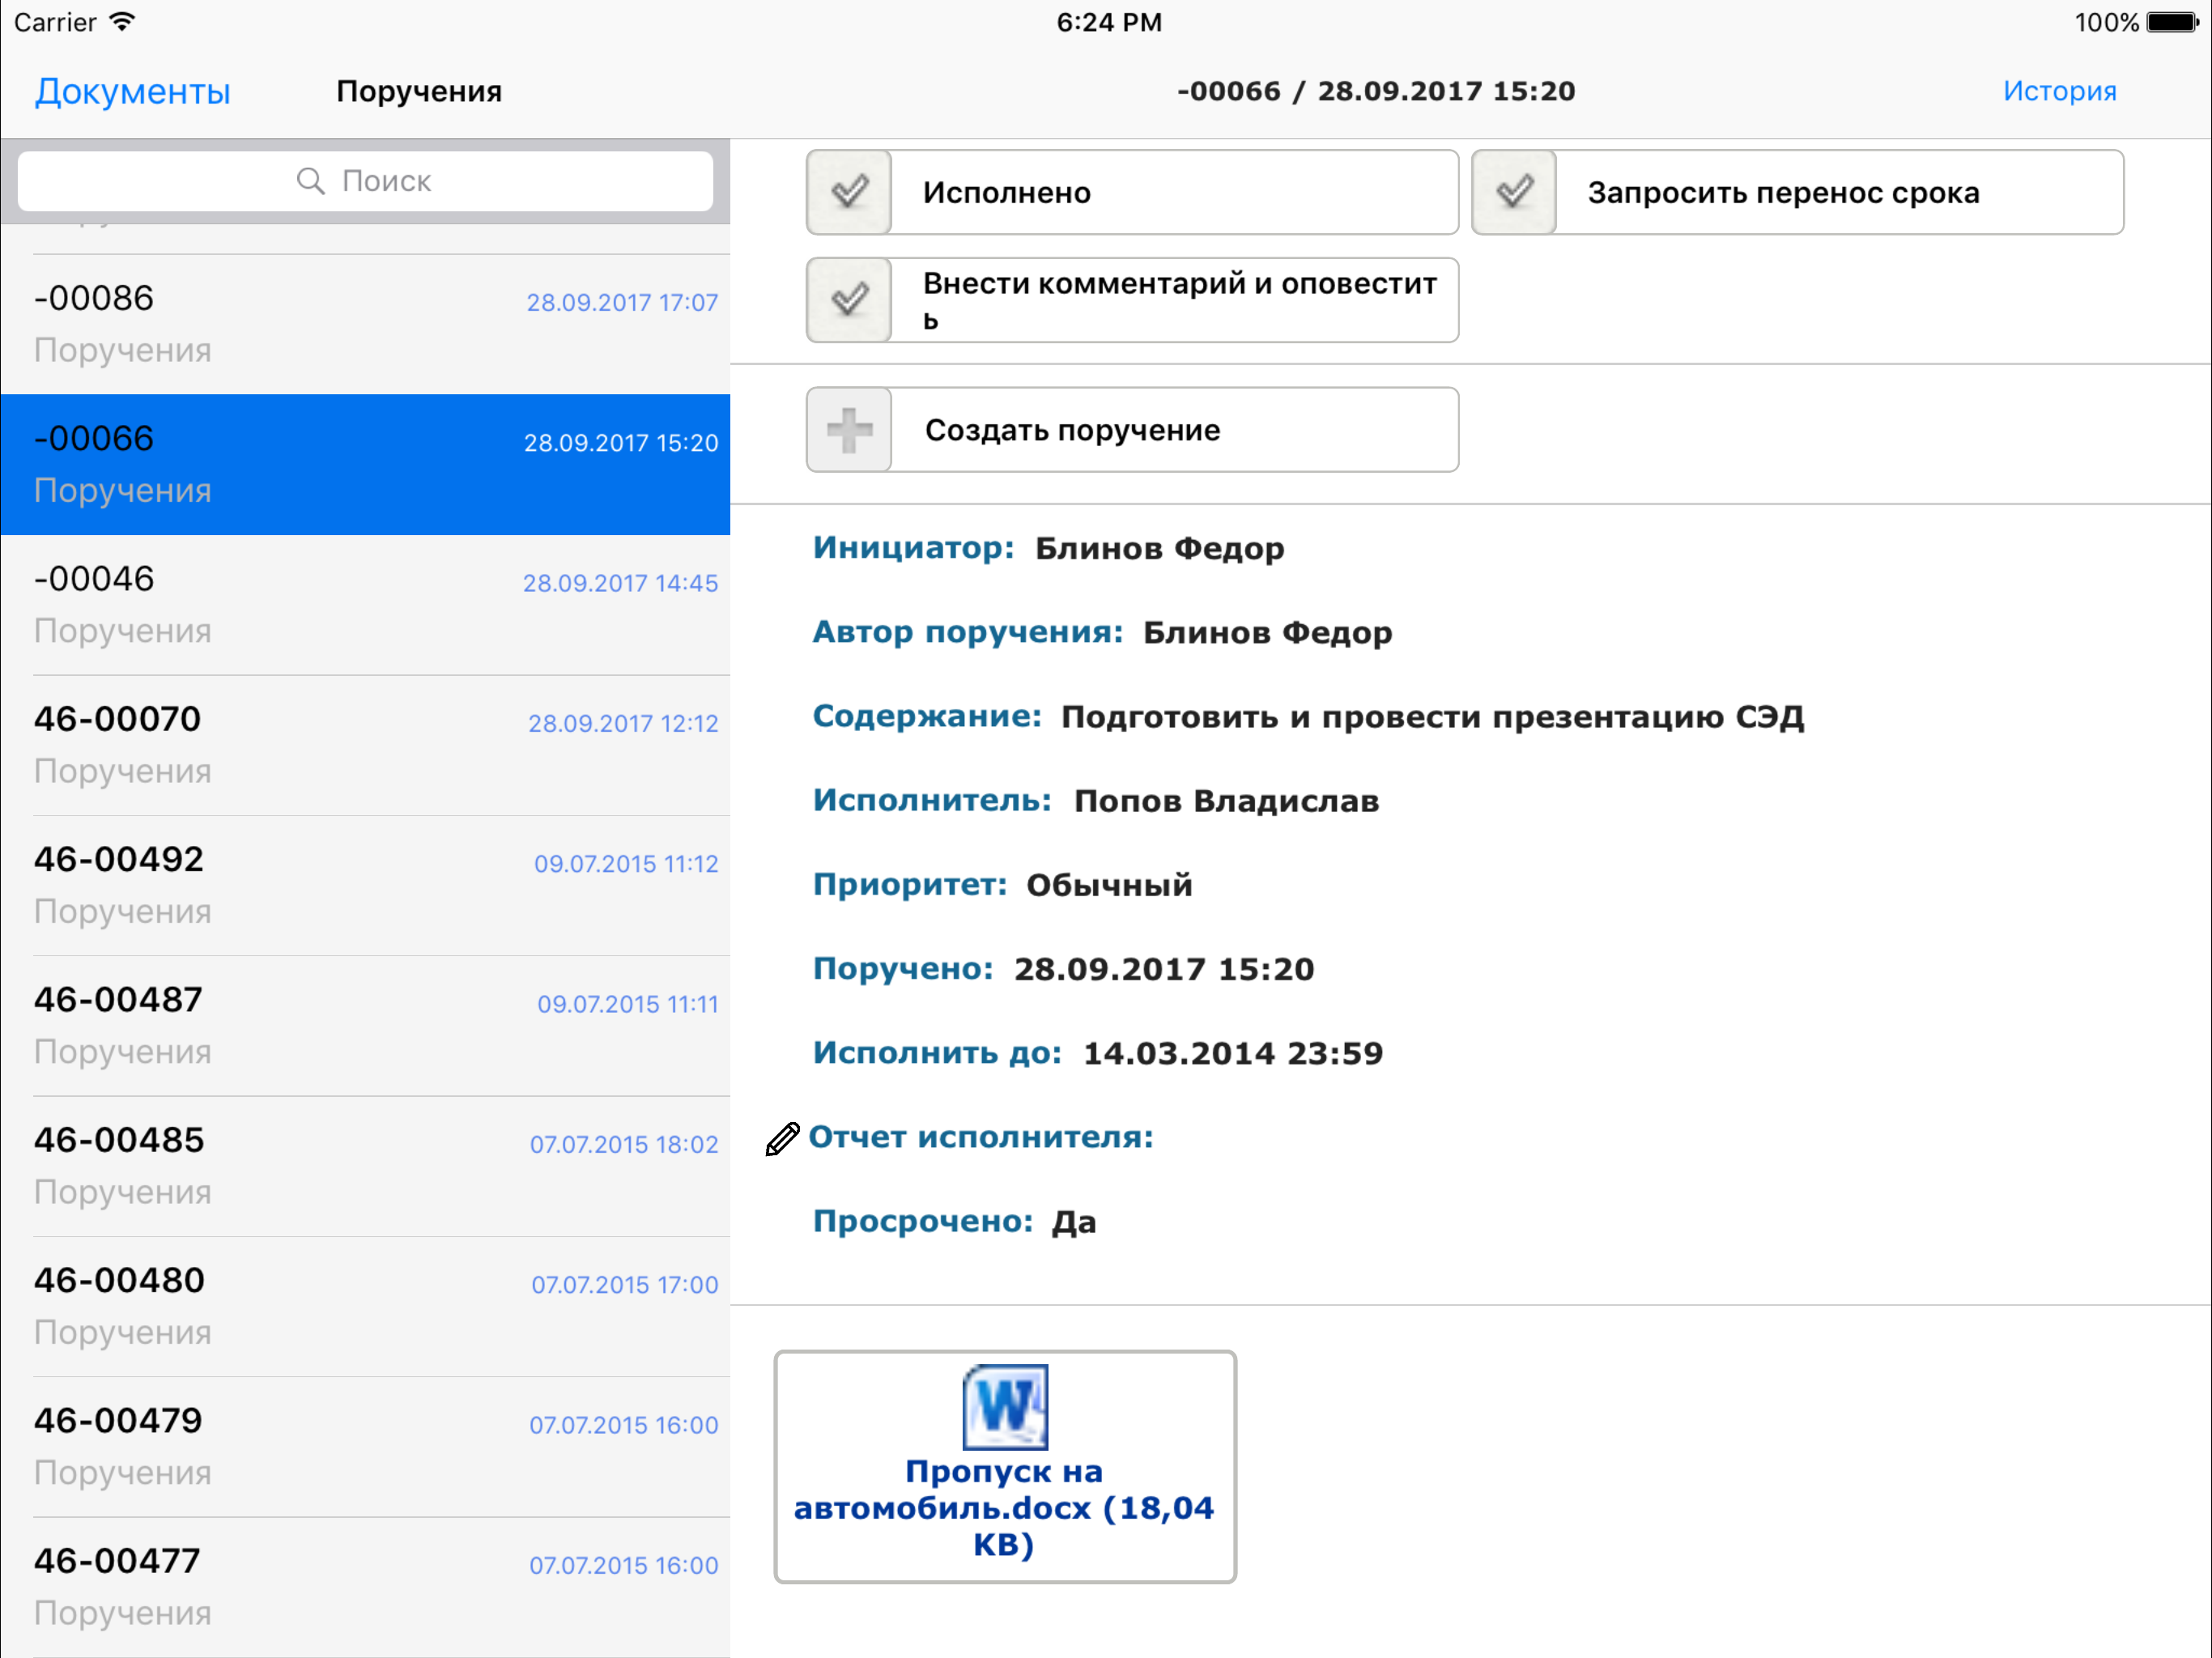The height and width of the screenshot is (1658, 2212).
Task: Go back to Документы
Action: (x=133, y=91)
